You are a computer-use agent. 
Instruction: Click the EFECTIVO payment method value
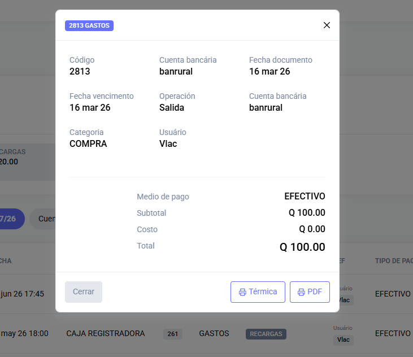click(305, 196)
